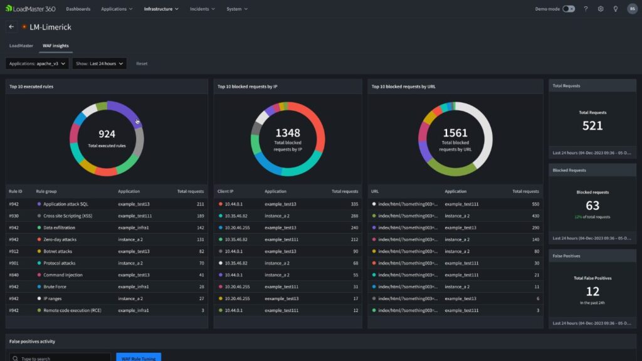The width and height of the screenshot is (642, 361).
Task: Click the 10.35.46.82 example_test111 row
Action: tap(288, 239)
